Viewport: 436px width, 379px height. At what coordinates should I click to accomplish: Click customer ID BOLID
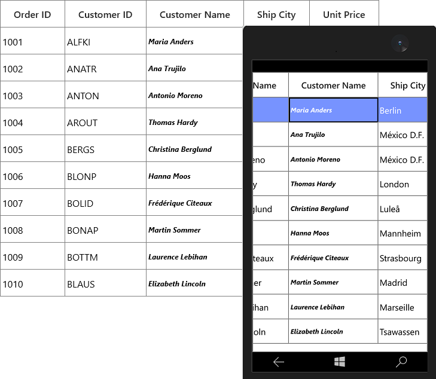coord(105,203)
